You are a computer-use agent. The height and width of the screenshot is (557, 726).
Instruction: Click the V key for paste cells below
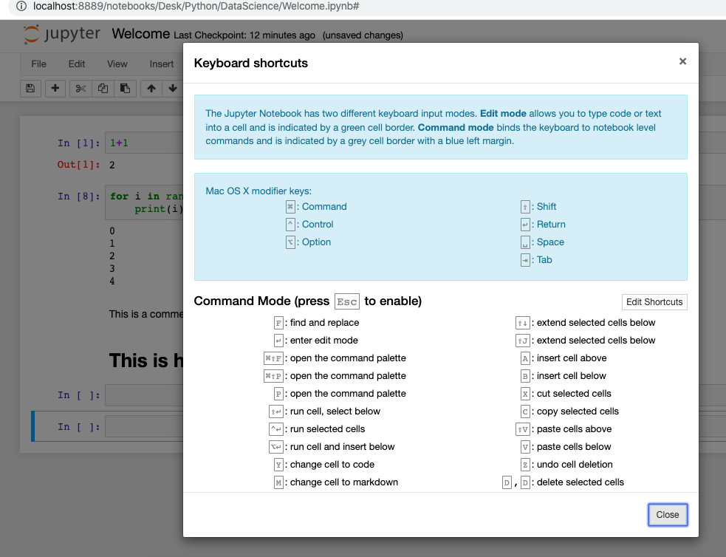(x=525, y=447)
